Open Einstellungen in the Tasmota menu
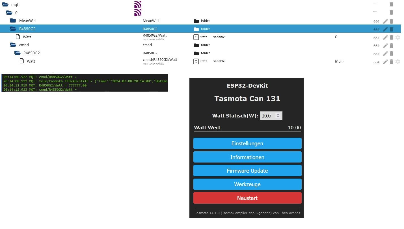The height and width of the screenshot is (229, 404). [x=247, y=143]
